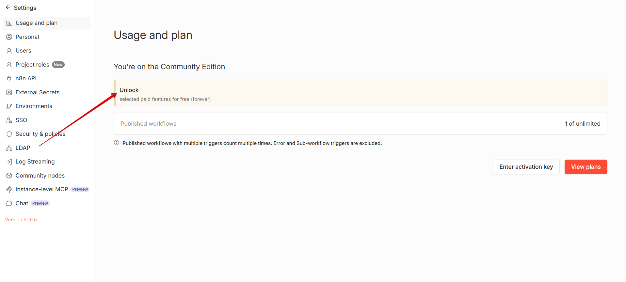Select Project roles in the sidebar
Viewport: 626px width, 282px height.
[x=47, y=65]
